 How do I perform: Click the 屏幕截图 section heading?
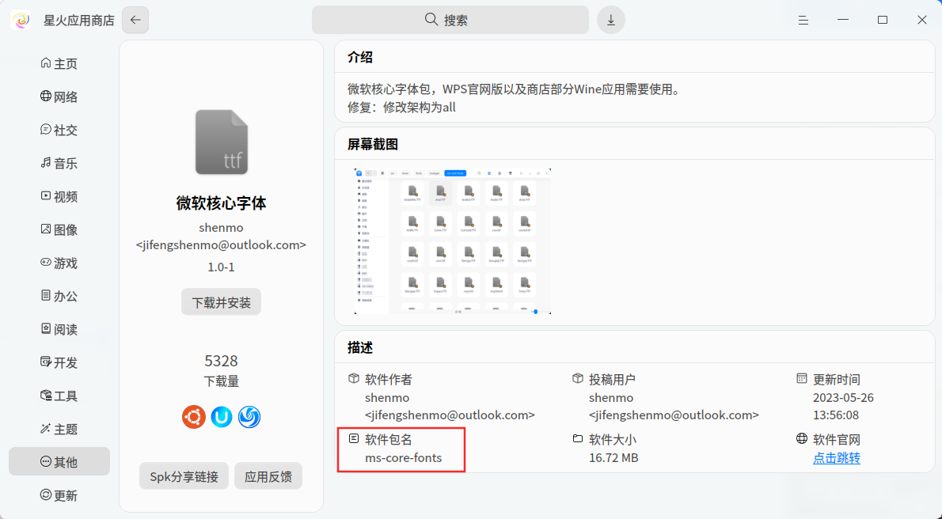(x=373, y=144)
